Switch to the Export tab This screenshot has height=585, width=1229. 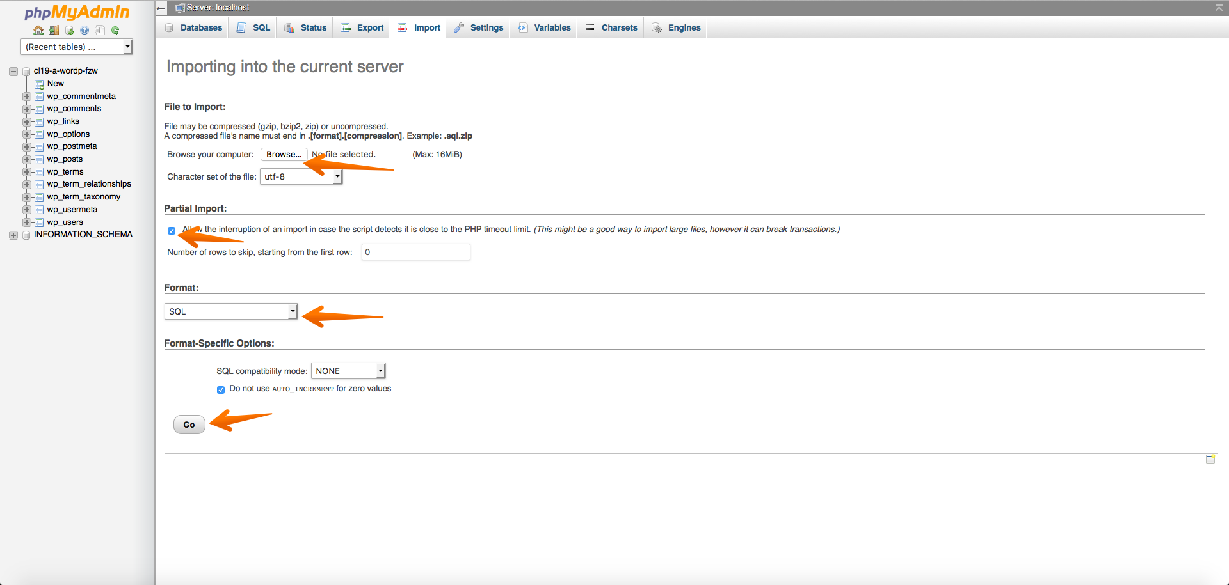click(362, 27)
